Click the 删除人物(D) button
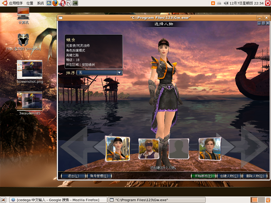The height and width of the screenshot is (203, 271). [x=255, y=176]
